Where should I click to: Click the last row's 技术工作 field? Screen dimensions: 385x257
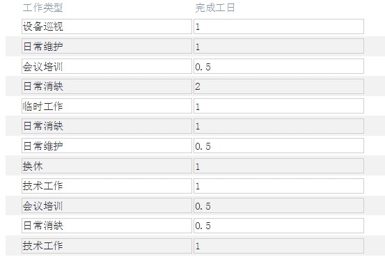[107, 246]
